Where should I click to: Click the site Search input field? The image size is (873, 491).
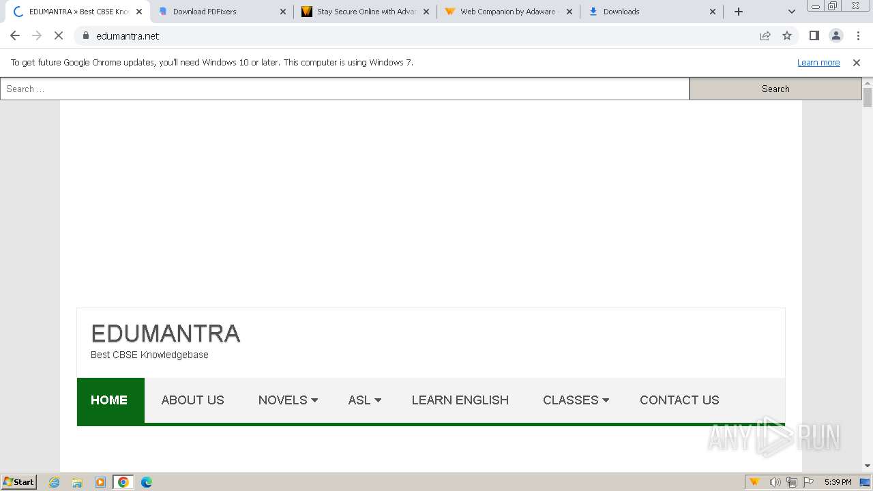click(345, 89)
